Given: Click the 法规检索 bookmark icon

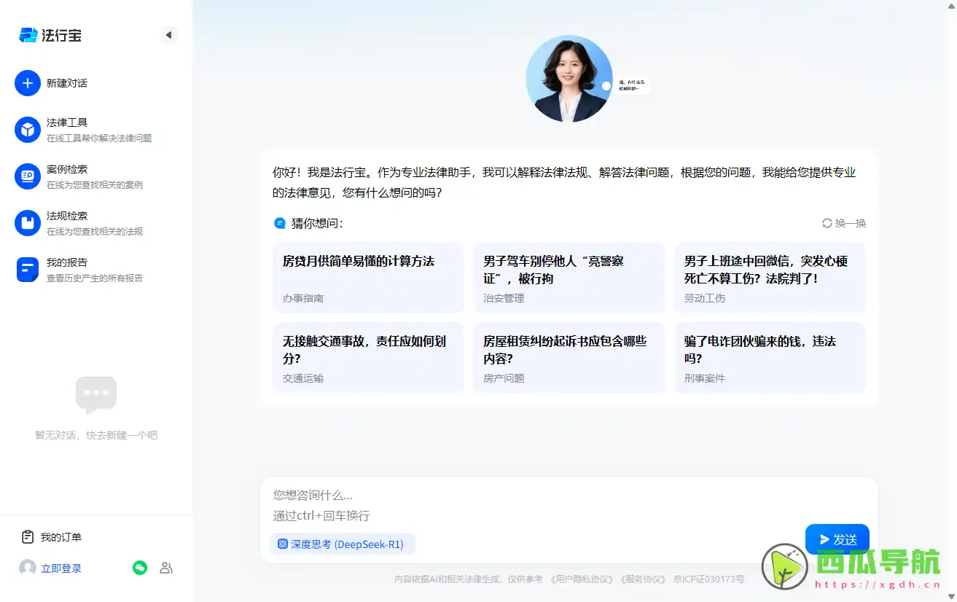Looking at the screenshot, I should (27, 223).
